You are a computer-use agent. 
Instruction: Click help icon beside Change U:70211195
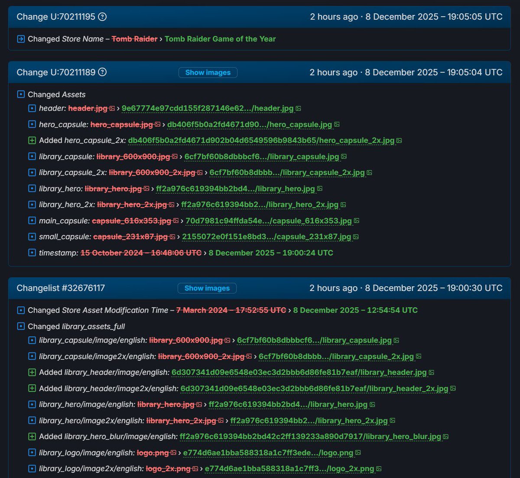102,17
